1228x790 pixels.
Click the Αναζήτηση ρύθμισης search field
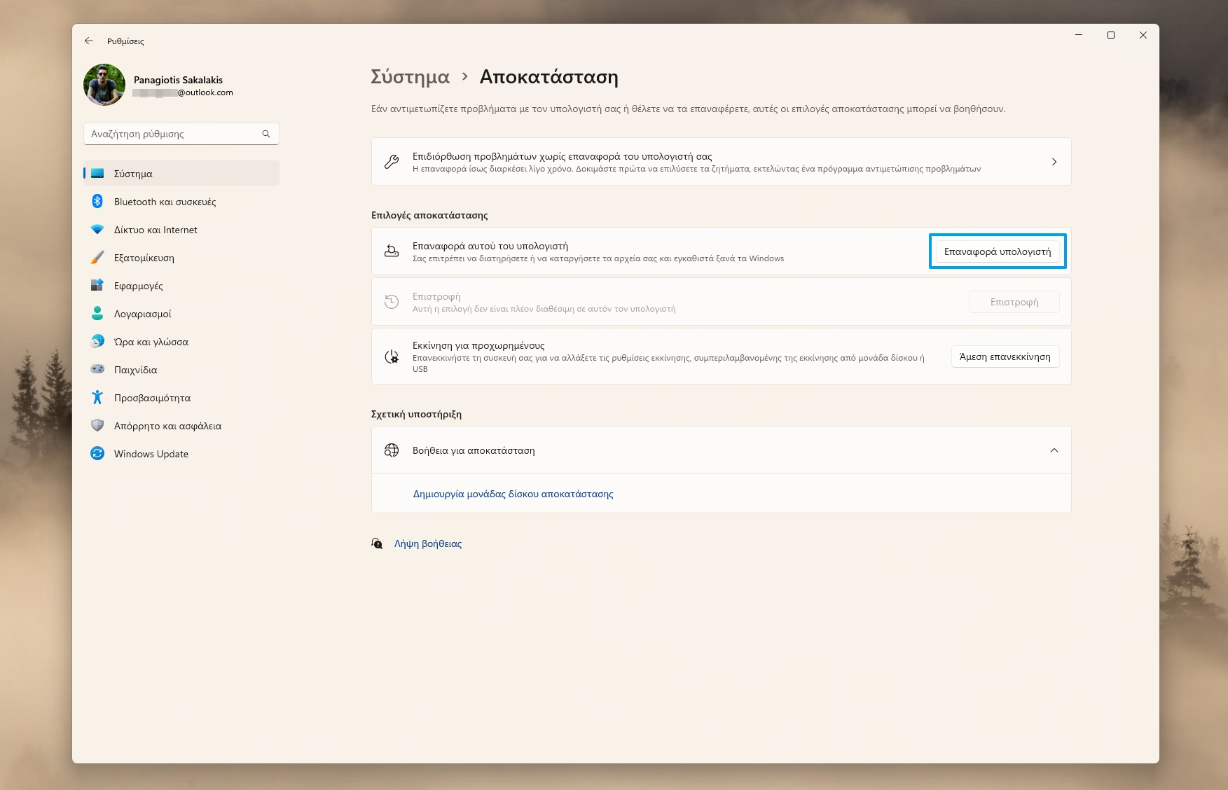(x=174, y=134)
